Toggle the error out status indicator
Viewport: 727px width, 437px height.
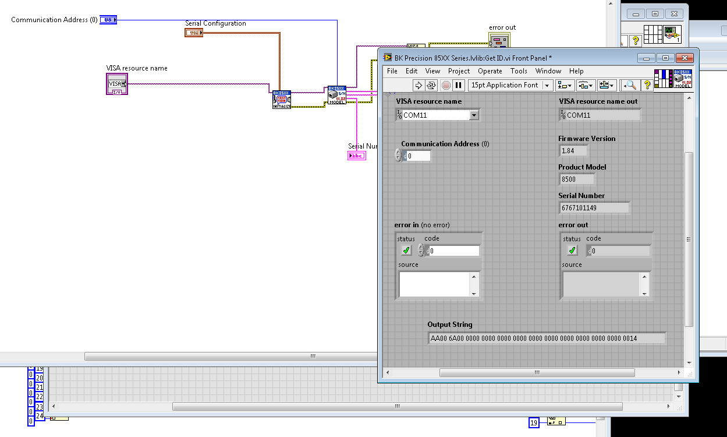571,249
